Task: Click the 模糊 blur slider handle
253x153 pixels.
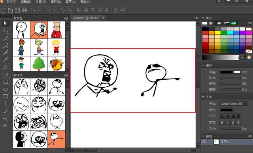Action: 221,89
